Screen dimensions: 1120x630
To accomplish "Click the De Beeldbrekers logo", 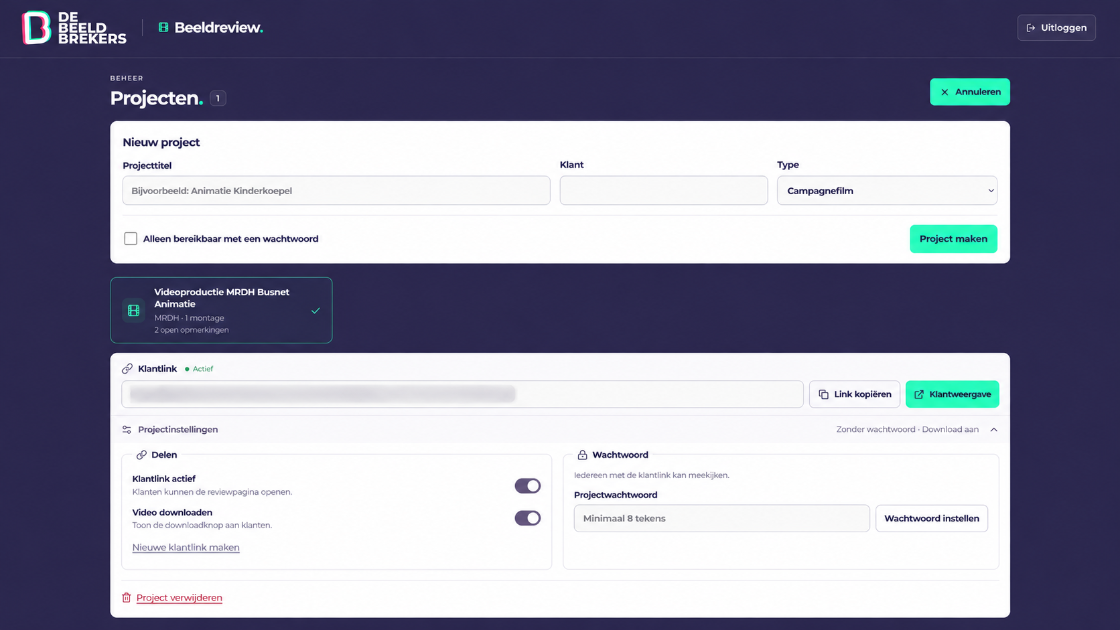I will pyautogui.click(x=74, y=27).
